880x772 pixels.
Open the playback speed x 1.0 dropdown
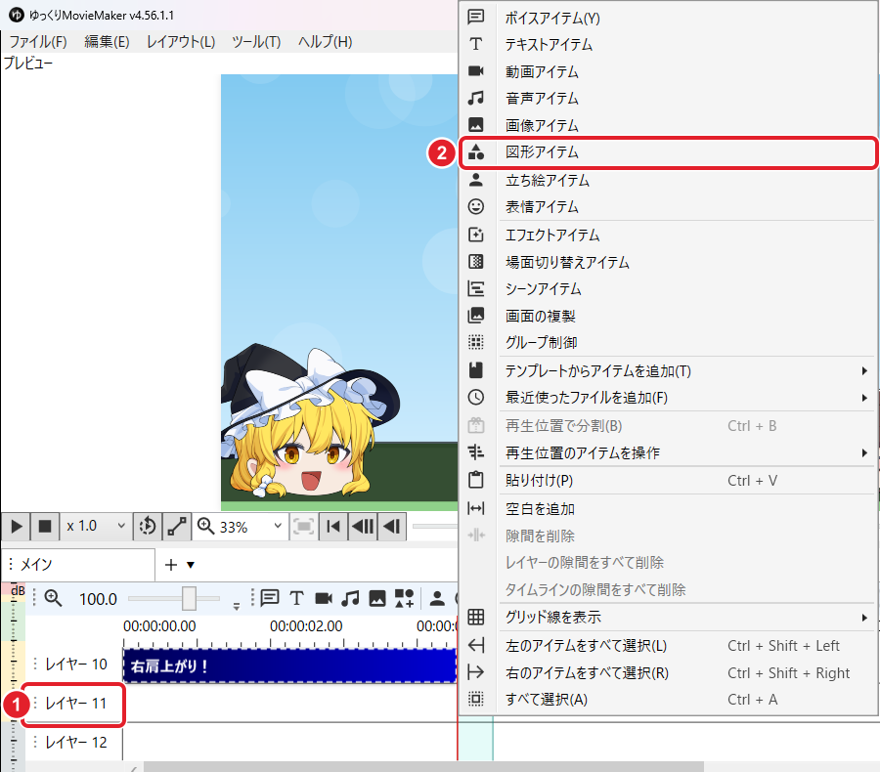96,527
